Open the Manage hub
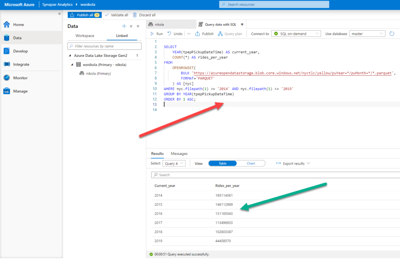The width and height of the screenshot is (400, 259). coord(20,91)
